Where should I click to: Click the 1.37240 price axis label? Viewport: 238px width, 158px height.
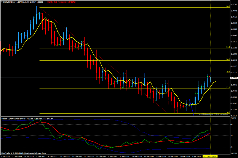coord(234,5)
